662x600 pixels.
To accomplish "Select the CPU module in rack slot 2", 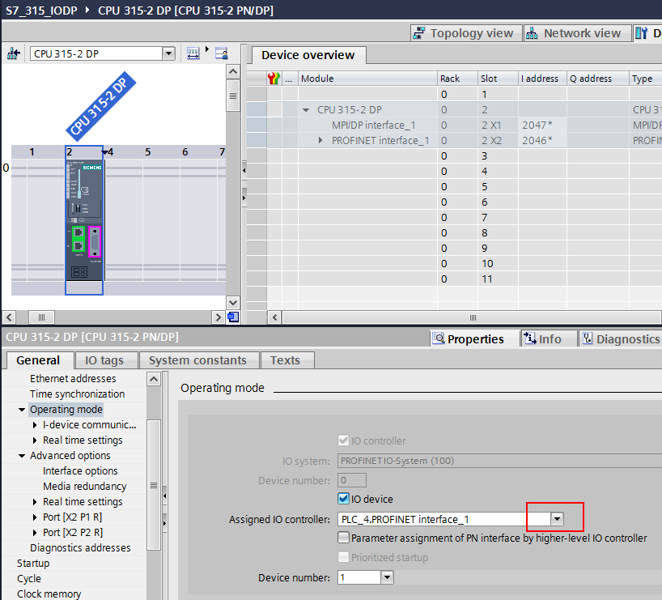I will click(84, 219).
